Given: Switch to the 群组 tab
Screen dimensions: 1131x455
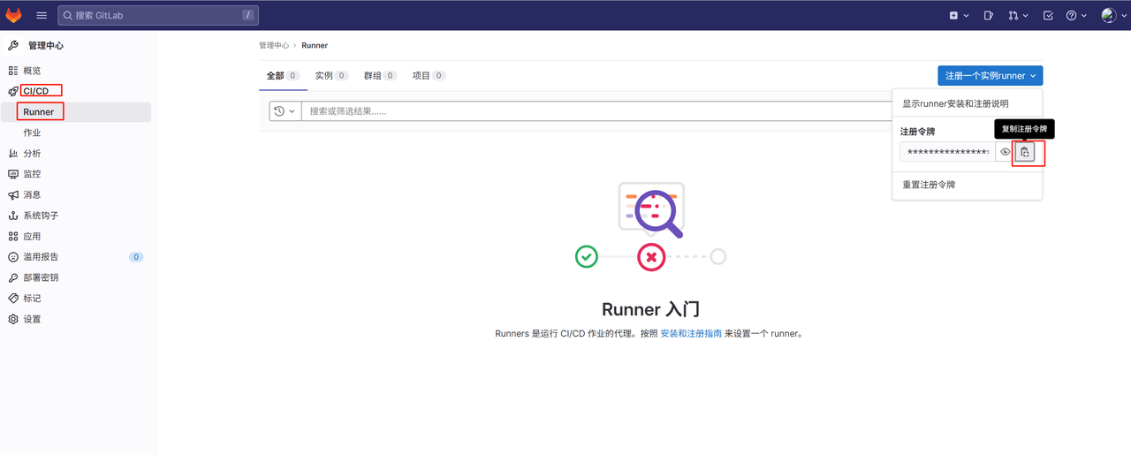Looking at the screenshot, I should click(380, 76).
